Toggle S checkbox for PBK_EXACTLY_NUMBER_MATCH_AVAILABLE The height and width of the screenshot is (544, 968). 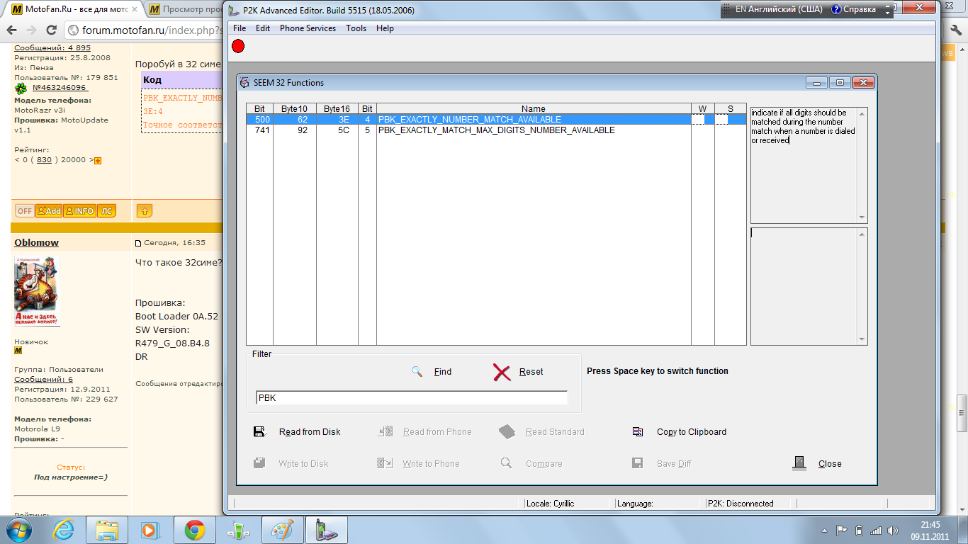[x=721, y=120]
